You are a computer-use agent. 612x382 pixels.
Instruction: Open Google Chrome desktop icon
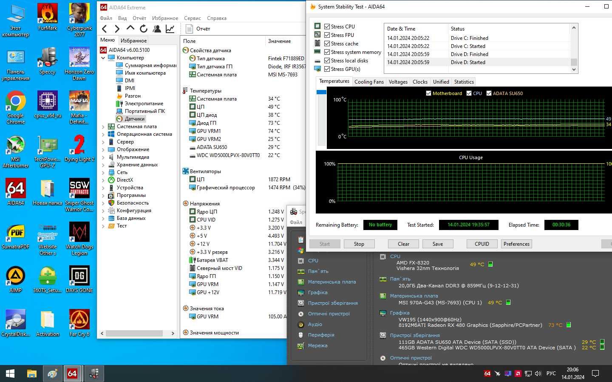pos(16,107)
